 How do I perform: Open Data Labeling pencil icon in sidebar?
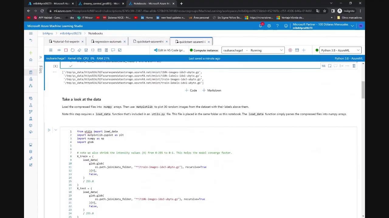coord(31,165)
